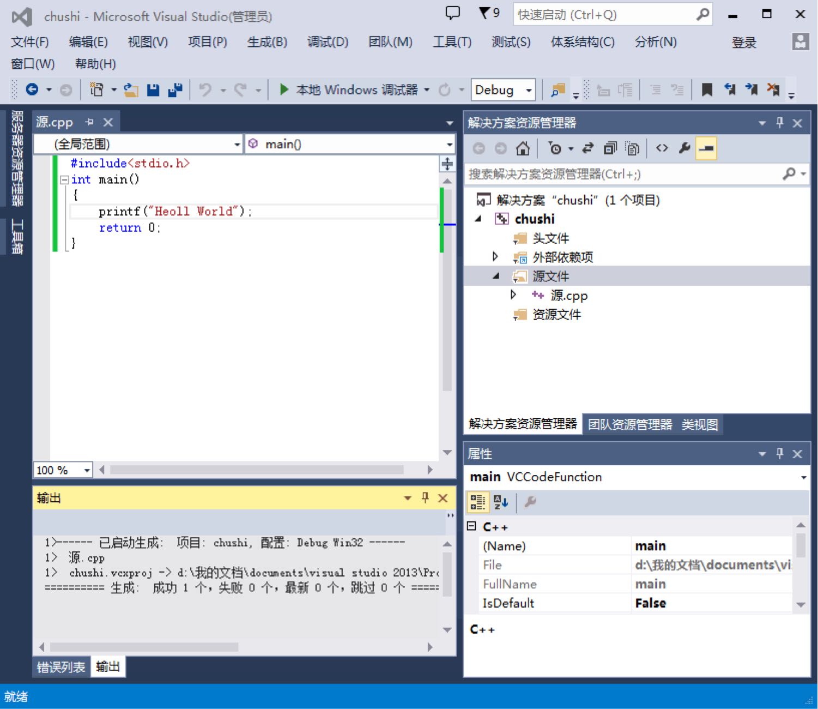The width and height of the screenshot is (818, 709).
Task: Switch to the 团队资源管理器 tab
Action: (630, 425)
